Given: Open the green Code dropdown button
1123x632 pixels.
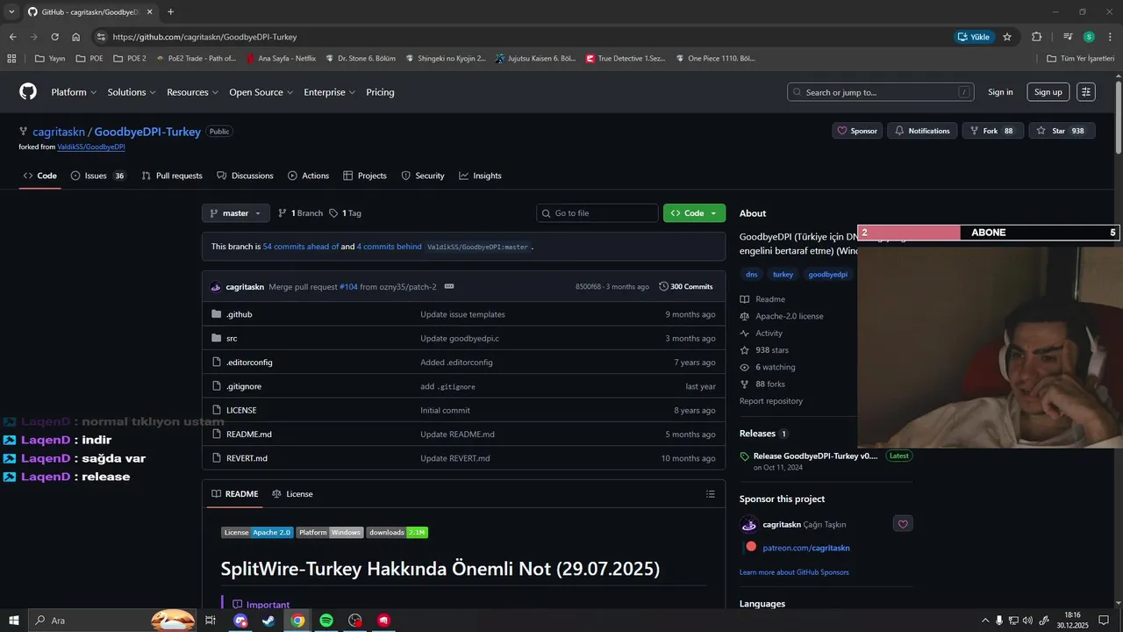Looking at the screenshot, I should 694,213.
